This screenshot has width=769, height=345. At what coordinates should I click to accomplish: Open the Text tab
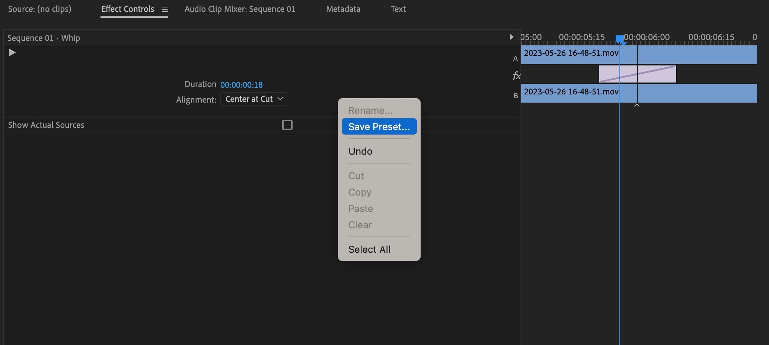click(x=398, y=9)
